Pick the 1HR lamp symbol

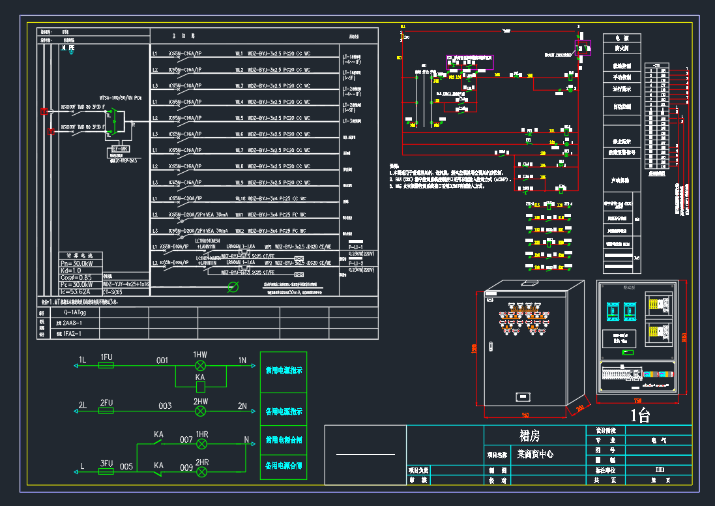click(202, 444)
